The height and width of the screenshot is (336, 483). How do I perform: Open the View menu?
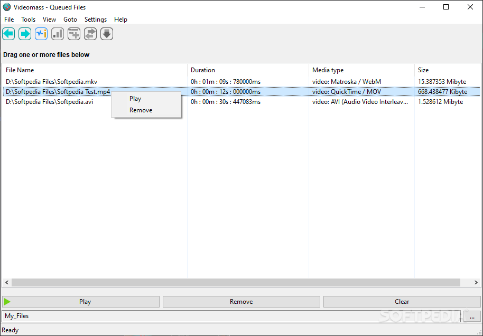[x=49, y=20]
